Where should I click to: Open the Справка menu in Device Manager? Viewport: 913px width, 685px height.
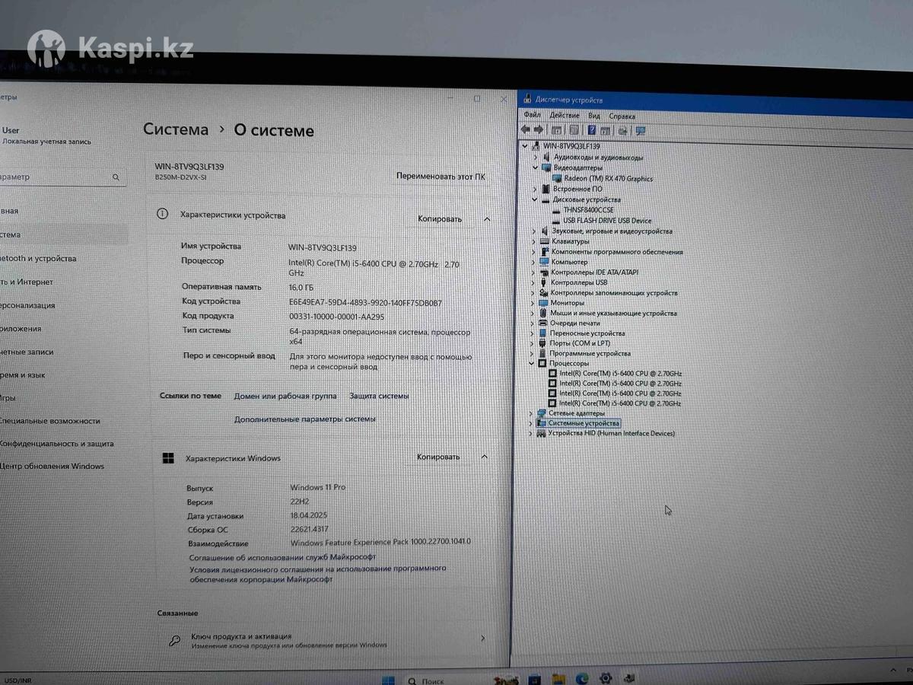coord(622,116)
